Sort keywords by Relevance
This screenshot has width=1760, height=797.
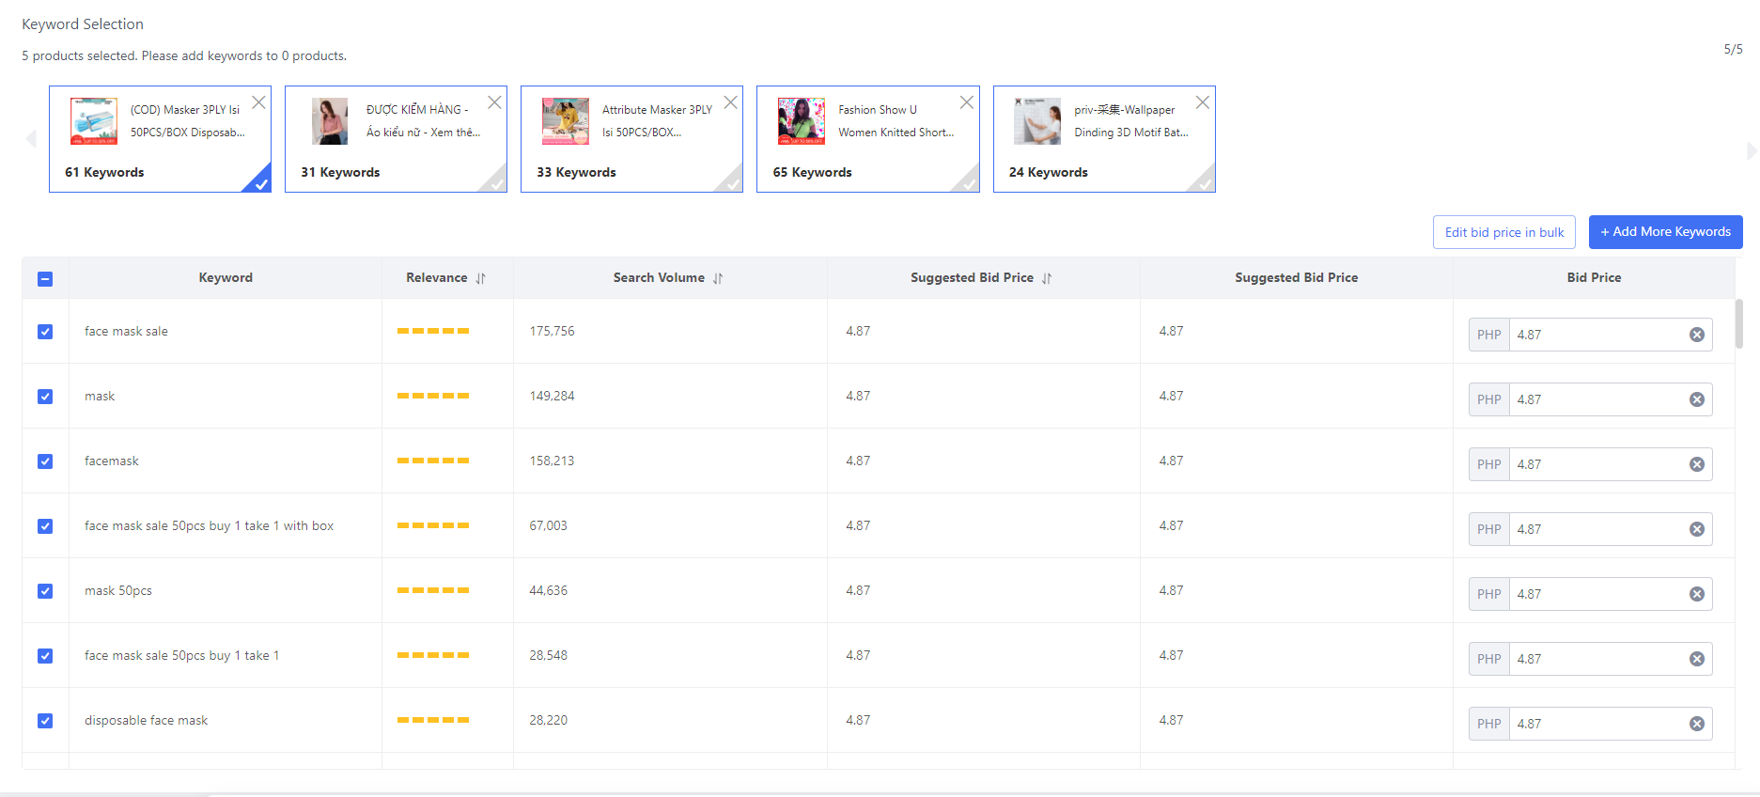coord(480,278)
